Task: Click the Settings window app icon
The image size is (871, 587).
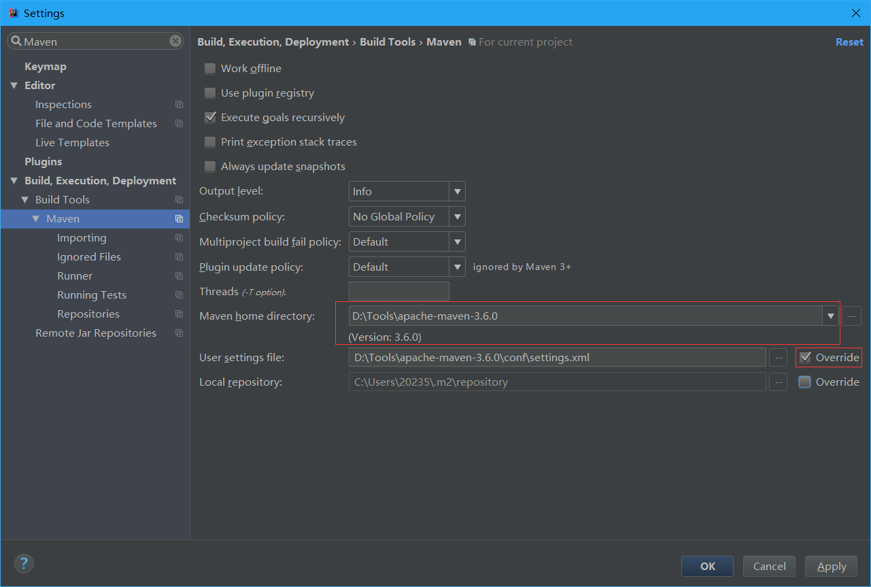Action: tap(12, 13)
